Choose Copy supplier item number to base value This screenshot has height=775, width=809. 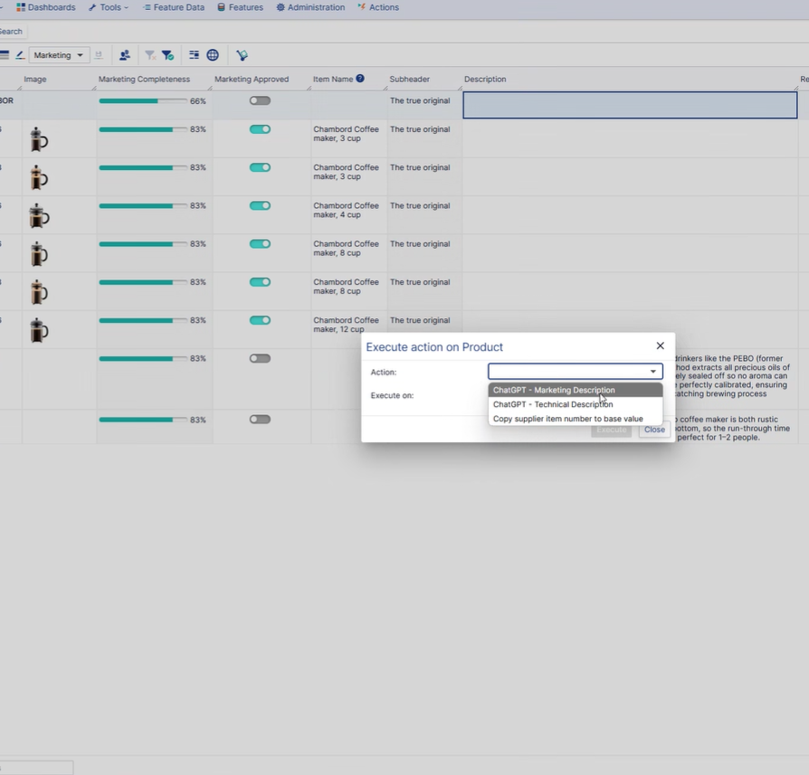pos(567,419)
